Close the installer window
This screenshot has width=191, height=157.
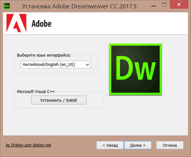179,4
